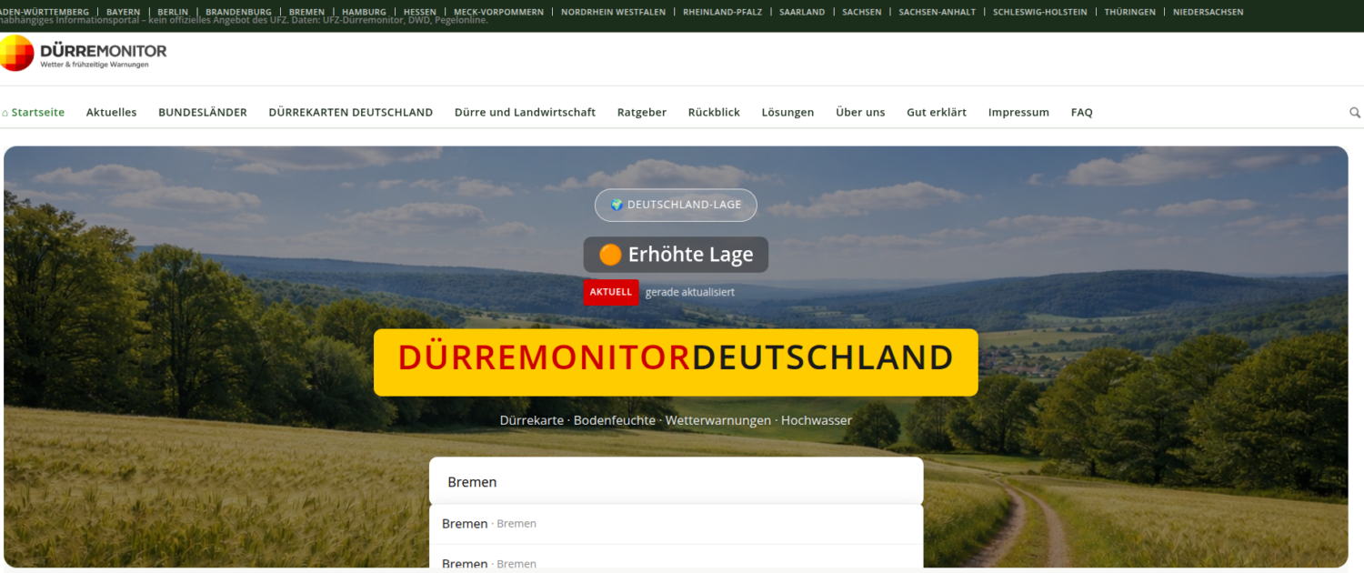
Task: Open Lösungen menu item
Action: pos(787,113)
